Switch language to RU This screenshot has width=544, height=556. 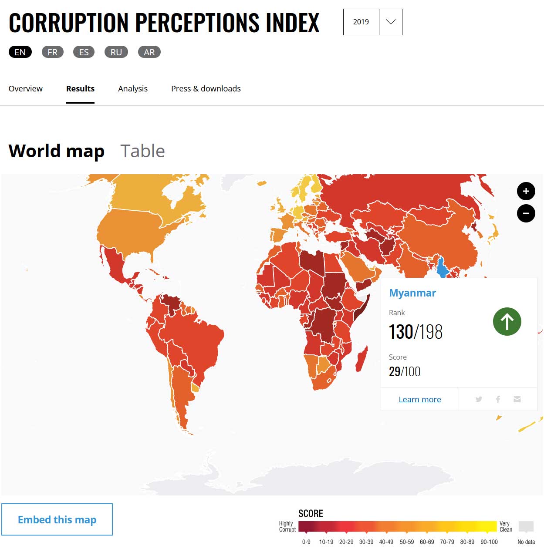(116, 52)
